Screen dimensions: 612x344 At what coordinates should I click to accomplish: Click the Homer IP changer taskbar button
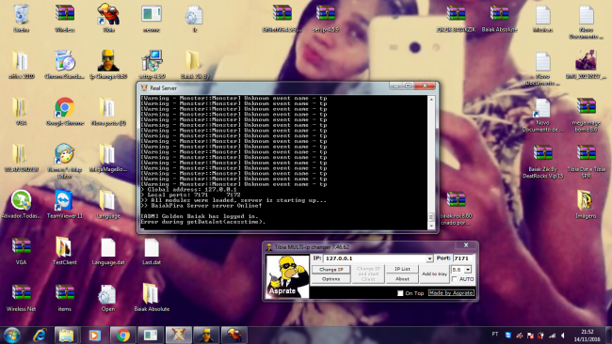(206, 335)
